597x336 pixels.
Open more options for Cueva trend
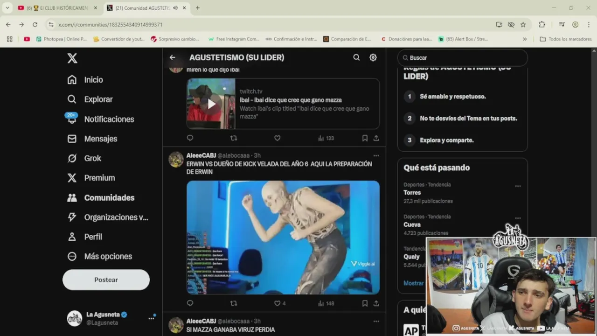[518, 218]
